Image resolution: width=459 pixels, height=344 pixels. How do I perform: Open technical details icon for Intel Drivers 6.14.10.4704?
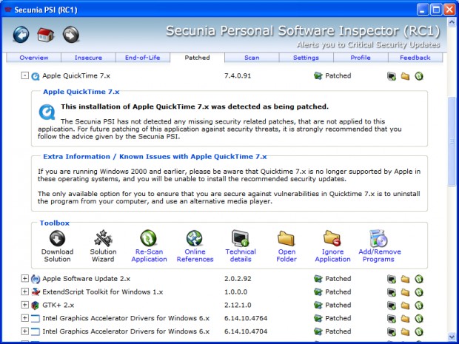point(392,331)
